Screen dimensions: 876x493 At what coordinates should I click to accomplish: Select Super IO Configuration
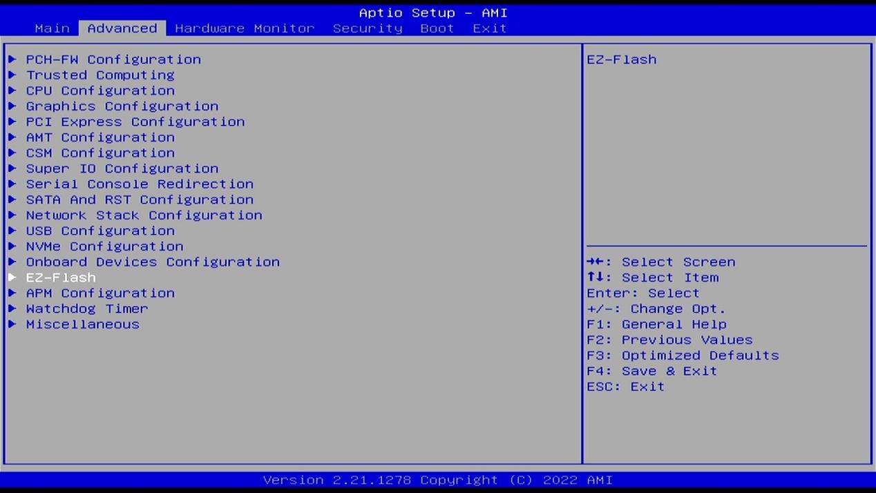pos(122,168)
